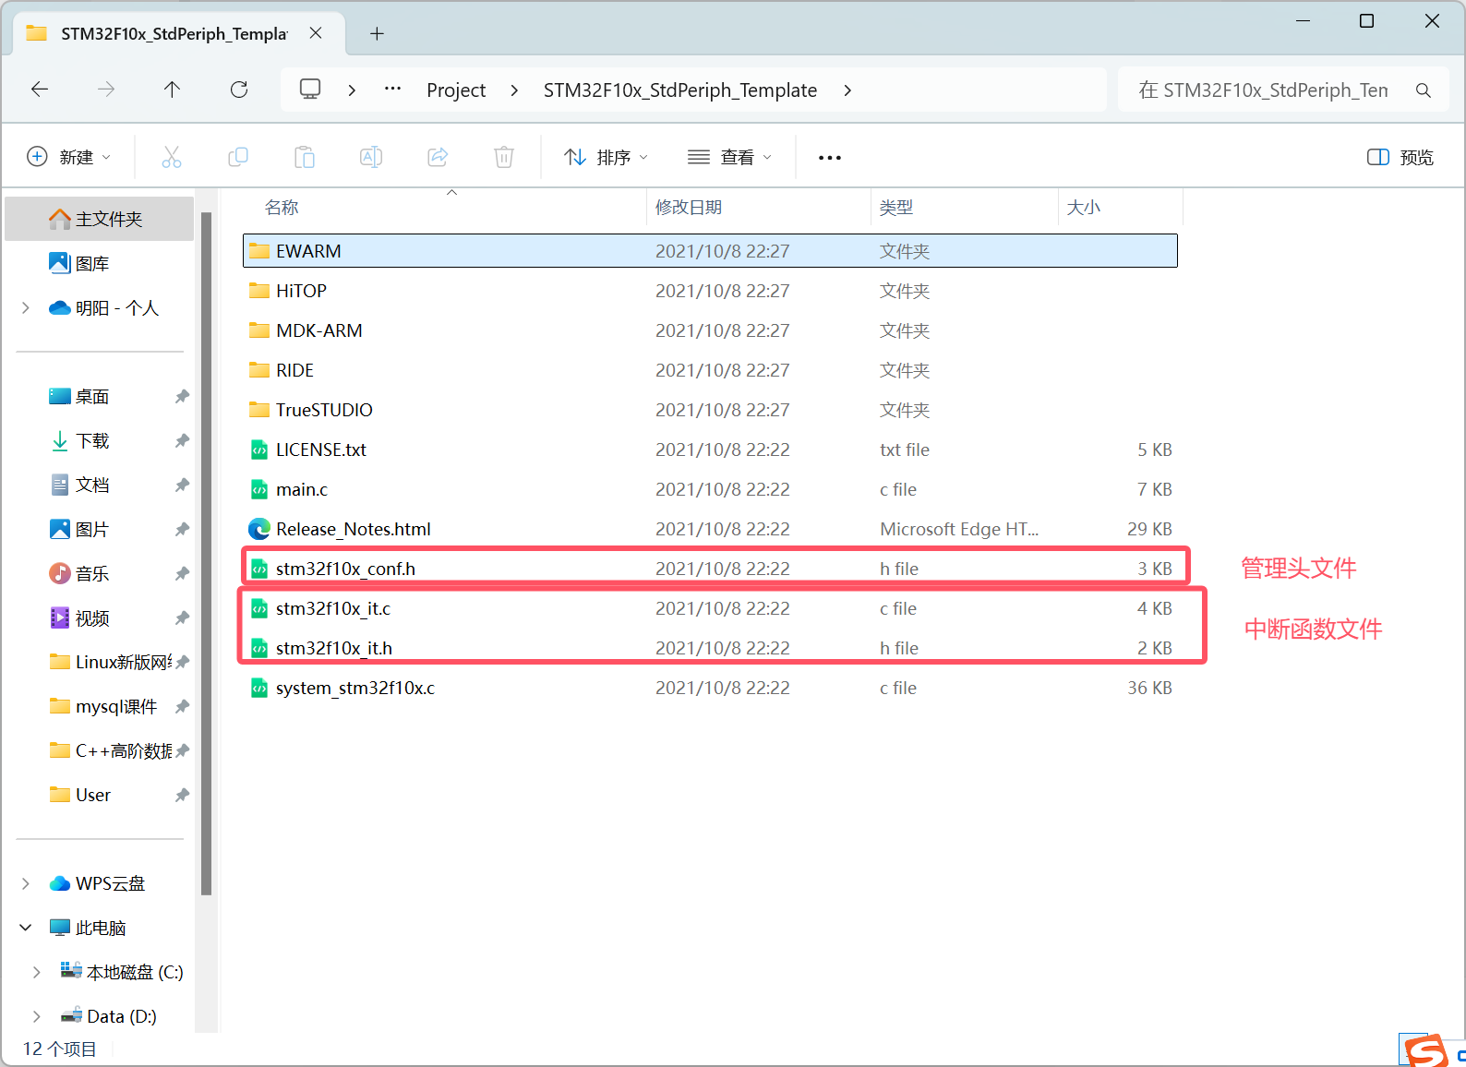The width and height of the screenshot is (1466, 1067).
Task: Toggle the 预览 preview pane
Action: tap(1400, 157)
